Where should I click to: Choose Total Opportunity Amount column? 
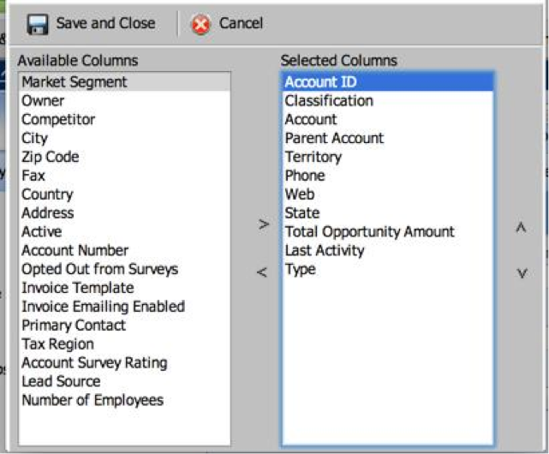tap(388, 232)
